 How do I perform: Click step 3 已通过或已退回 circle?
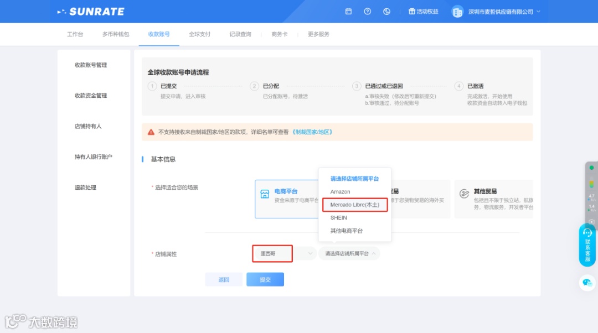point(357,86)
